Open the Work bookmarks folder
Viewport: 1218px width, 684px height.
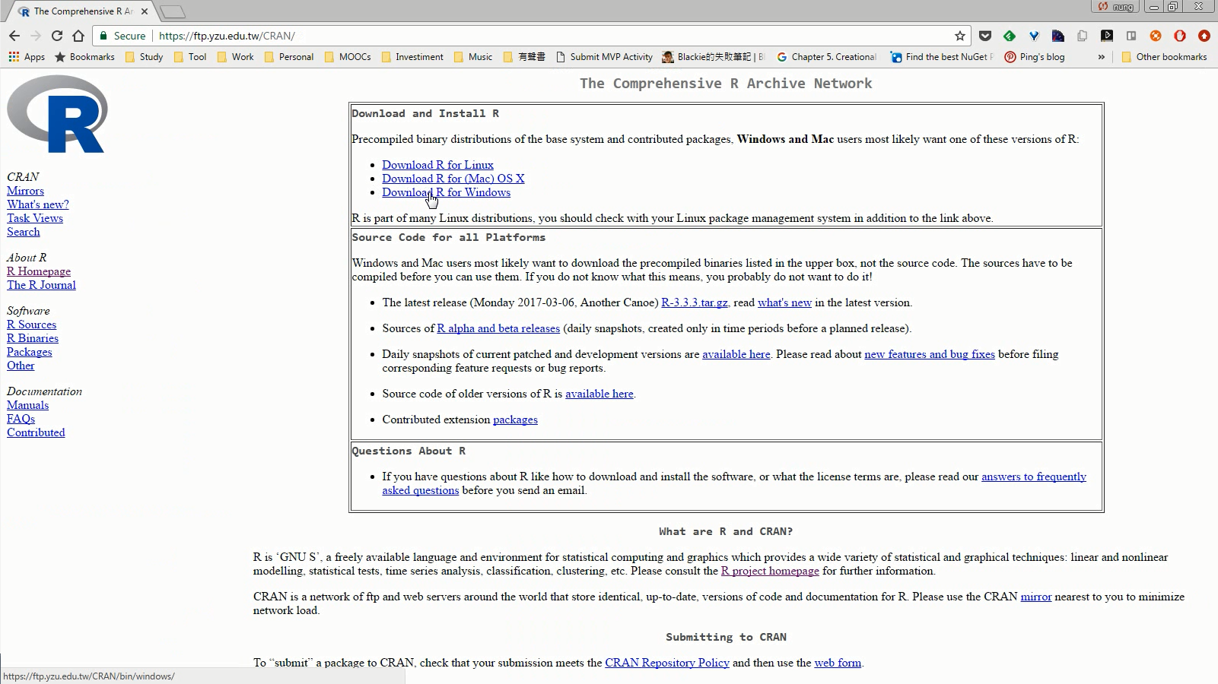coord(235,57)
